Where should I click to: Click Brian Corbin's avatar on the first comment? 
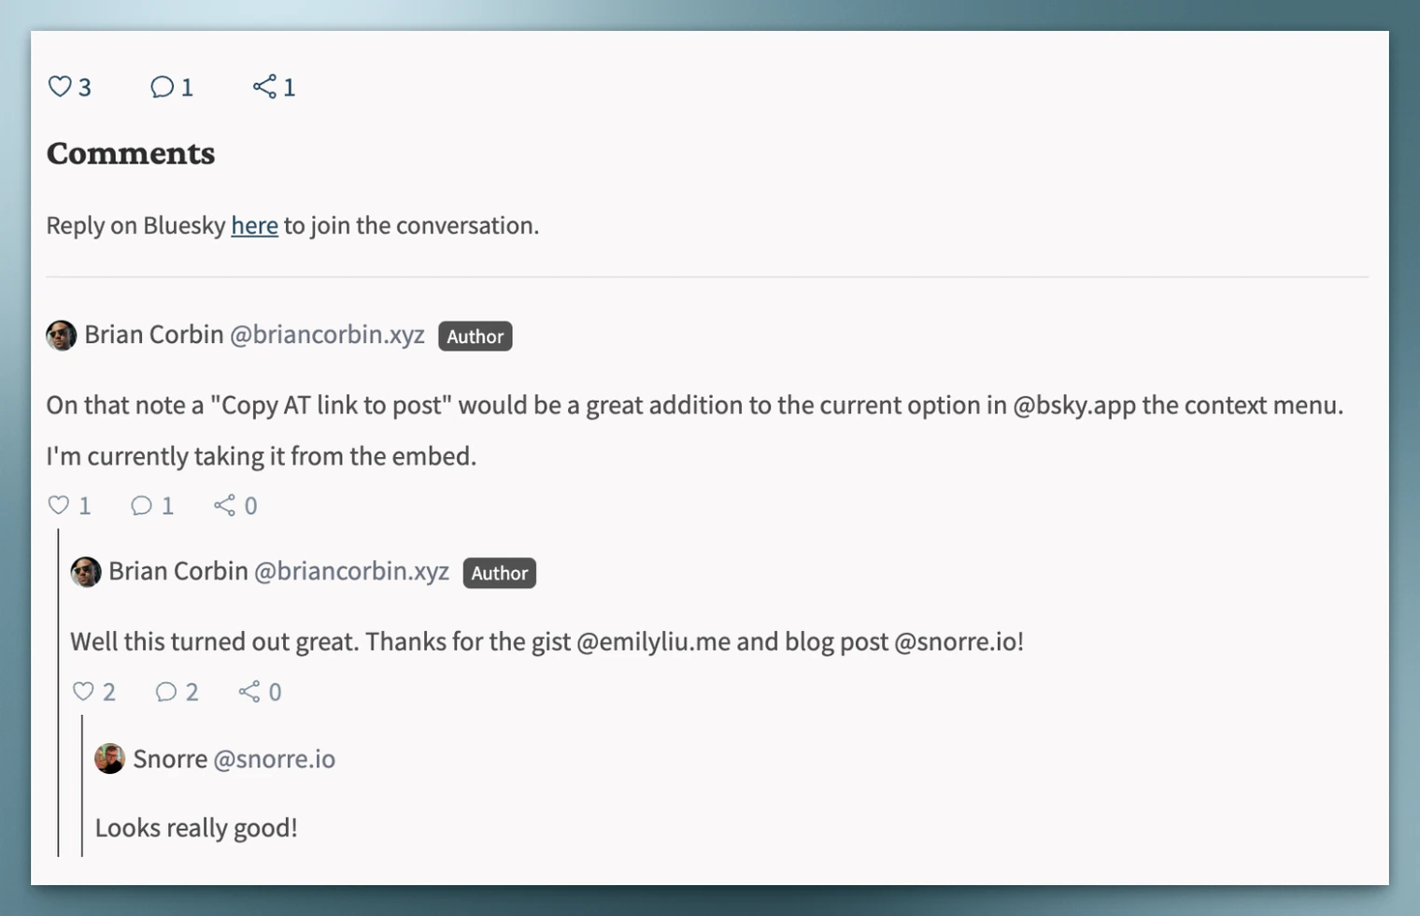tap(62, 336)
